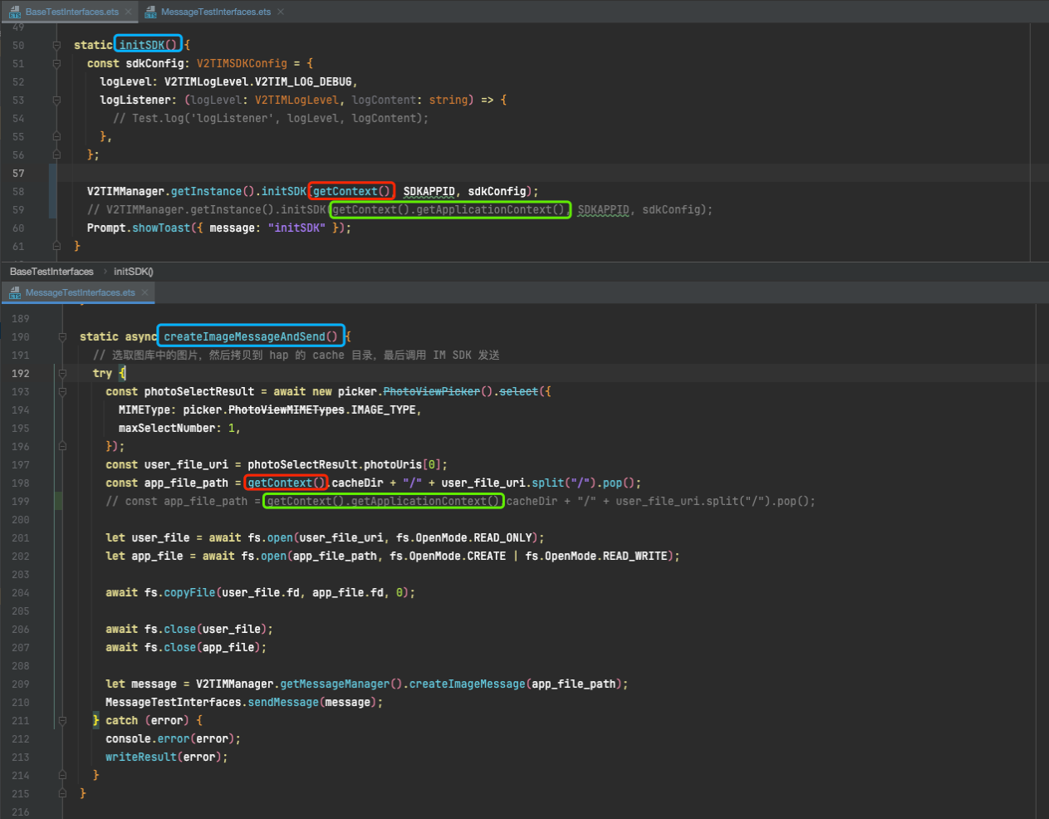Close the MessageTestInterfaces.ets tab in lower pane
The height and width of the screenshot is (819, 1049).
click(x=145, y=292)
